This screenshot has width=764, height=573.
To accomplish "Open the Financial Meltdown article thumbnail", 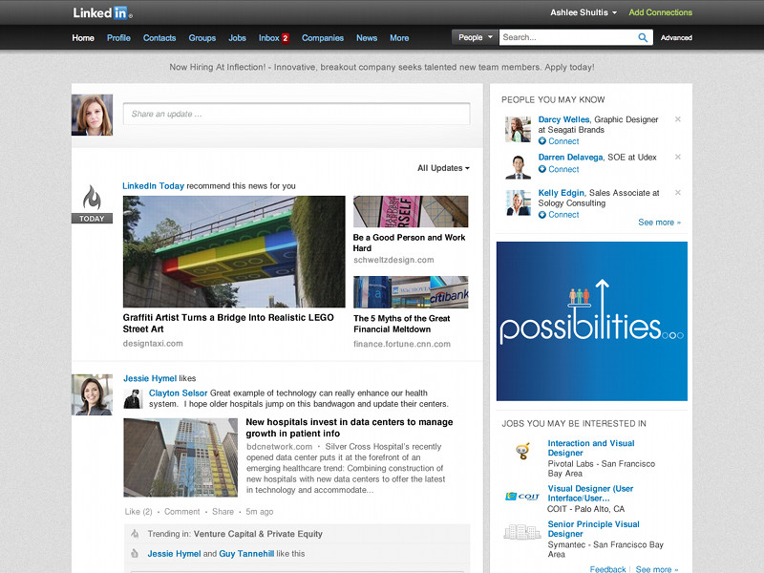I will point(411,292).
